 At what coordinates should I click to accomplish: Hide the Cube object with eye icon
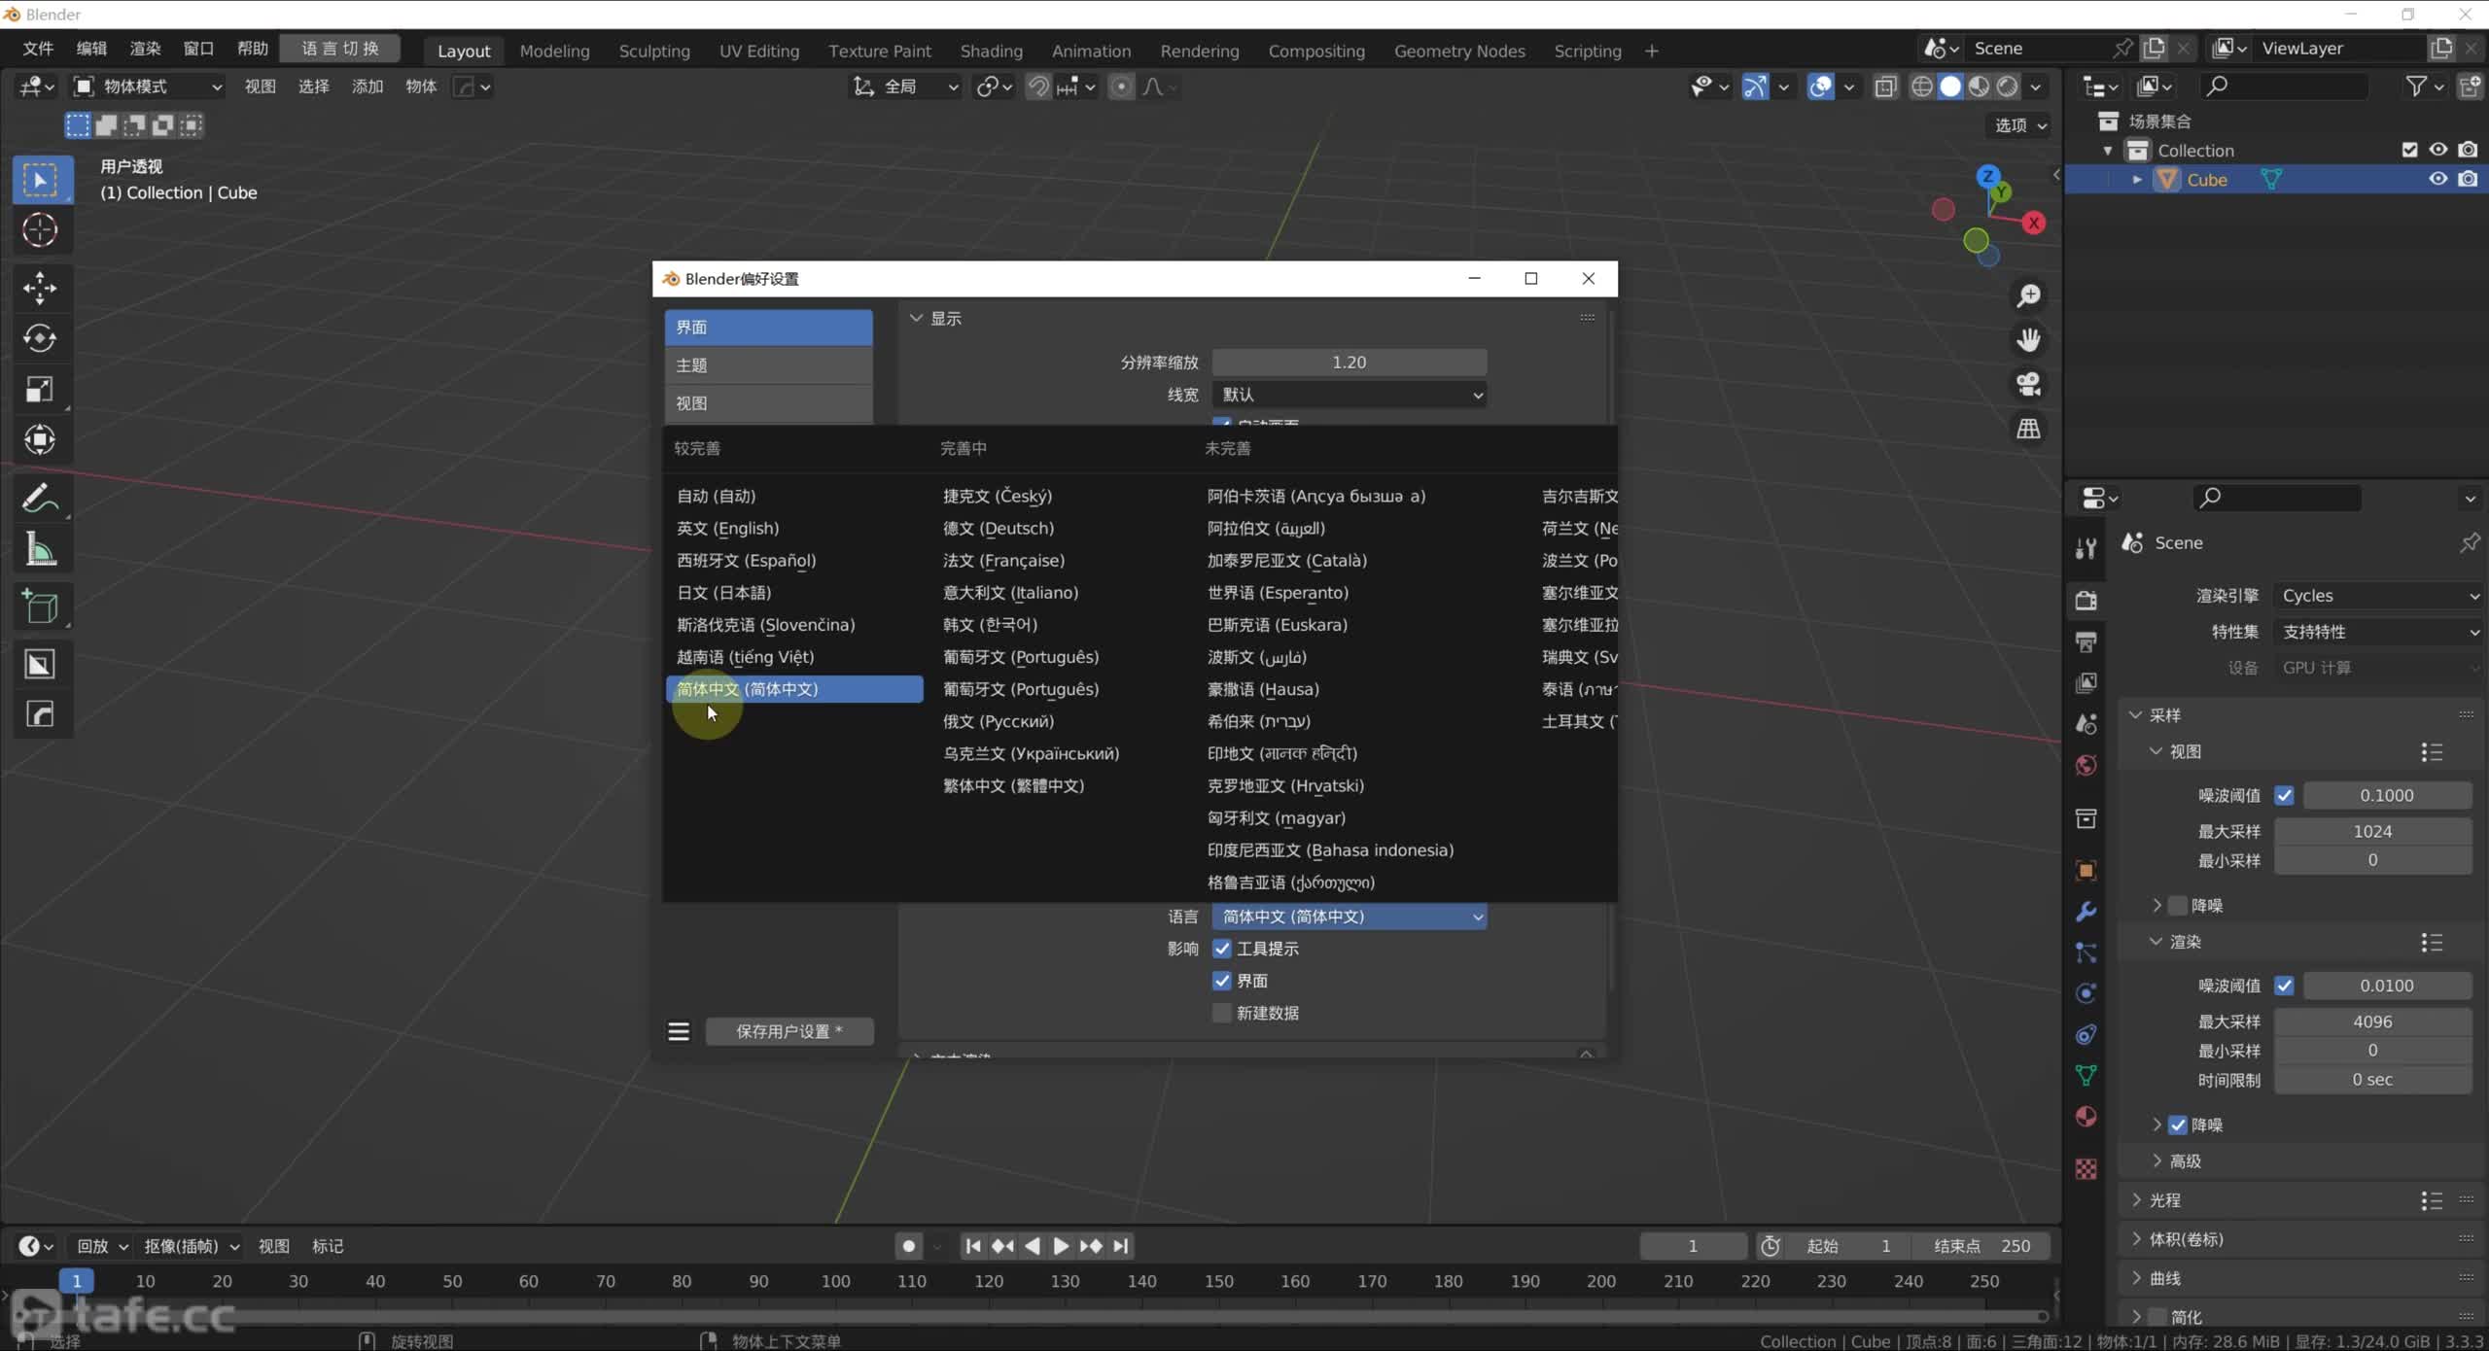click(2437, 179)
